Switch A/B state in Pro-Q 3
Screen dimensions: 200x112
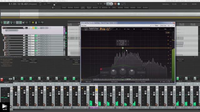coord(125,29)
